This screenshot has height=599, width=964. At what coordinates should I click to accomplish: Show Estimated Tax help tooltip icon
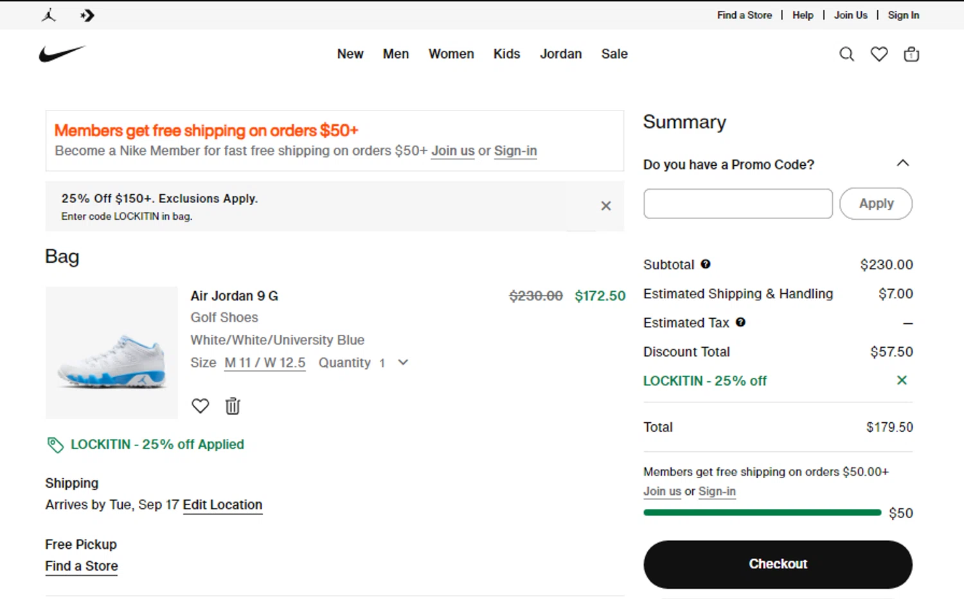coord(740,322)
